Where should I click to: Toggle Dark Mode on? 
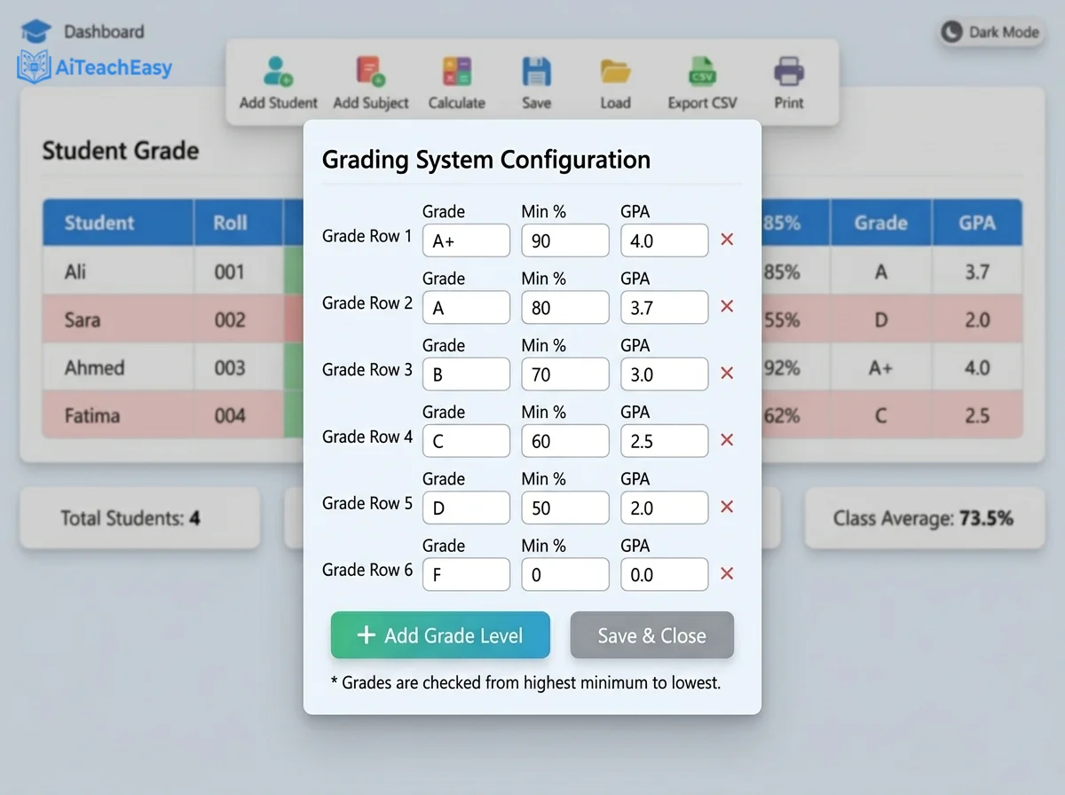click(x=990, y=31)
